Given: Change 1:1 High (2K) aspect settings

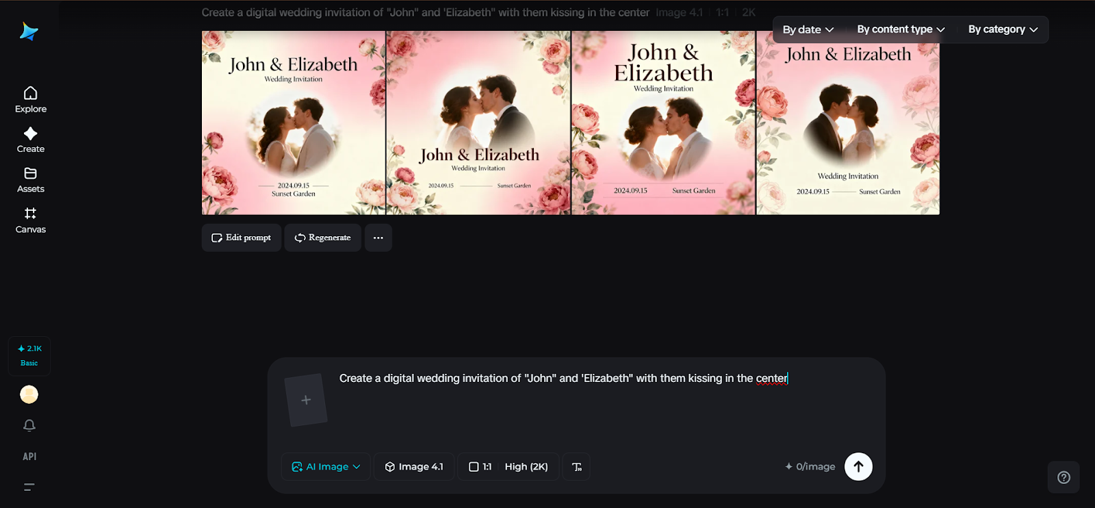Looking at the screenshot, I should point(508,467).
